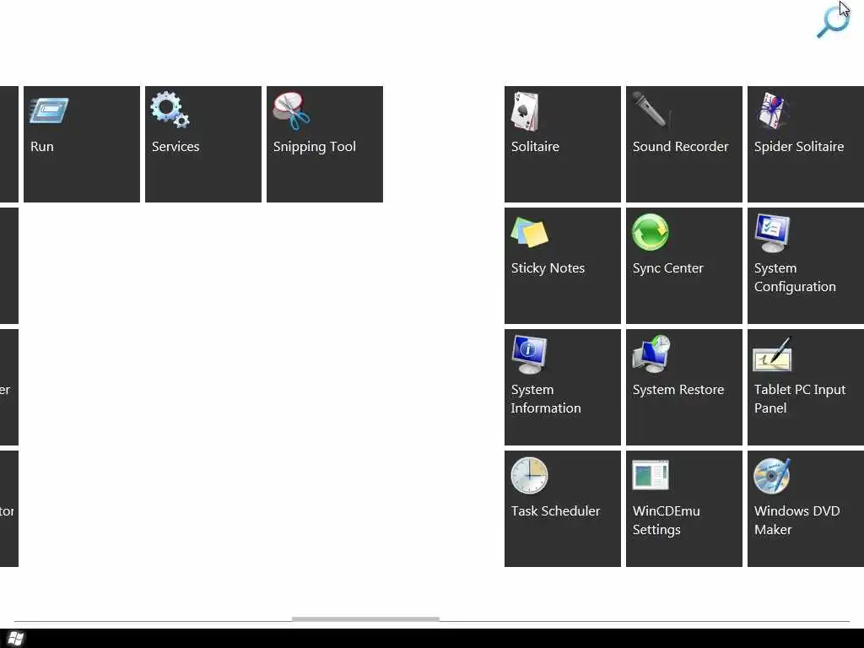The width and height of the screenshot is (864, 648).
Task: Click the 'System Configuration' label
Action: [795, 278]
